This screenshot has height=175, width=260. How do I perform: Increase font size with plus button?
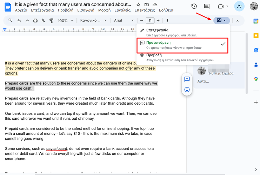[x=158, y=21]
